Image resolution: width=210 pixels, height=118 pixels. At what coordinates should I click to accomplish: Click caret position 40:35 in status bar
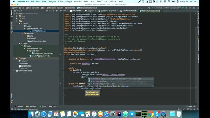pyautogui.click(x=179, y=109)
